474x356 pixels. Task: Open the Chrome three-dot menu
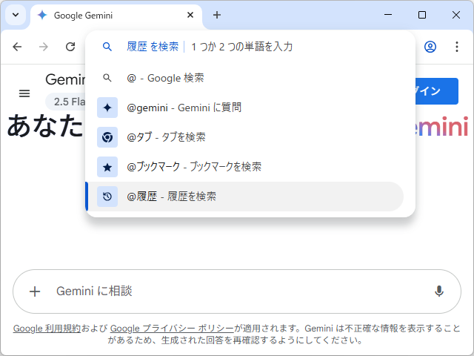tap(456, 47)
